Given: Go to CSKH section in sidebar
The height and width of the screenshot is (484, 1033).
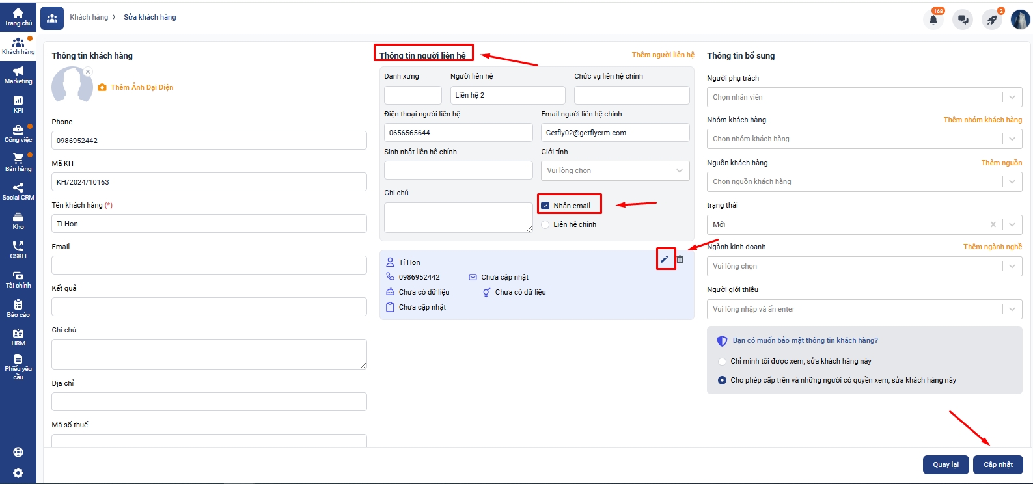Looking at the screenshot, I should coord(18,250).
